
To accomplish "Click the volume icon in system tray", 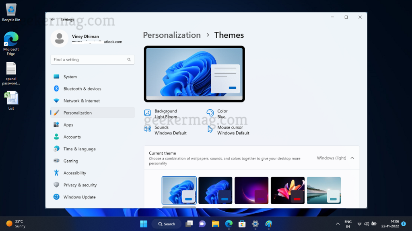I will pos(367,224).
